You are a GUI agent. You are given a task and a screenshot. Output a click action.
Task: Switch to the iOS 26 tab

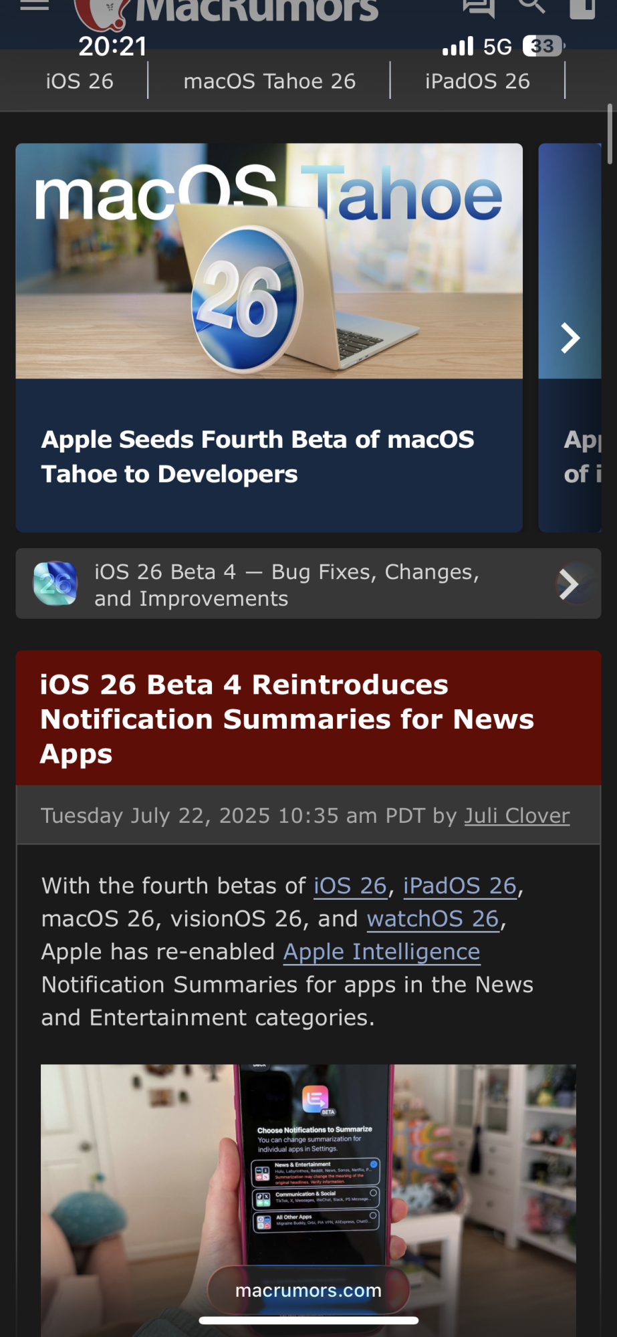80,82
